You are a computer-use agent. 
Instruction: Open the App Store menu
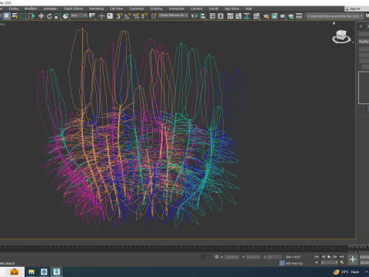(x=231, y=8)
